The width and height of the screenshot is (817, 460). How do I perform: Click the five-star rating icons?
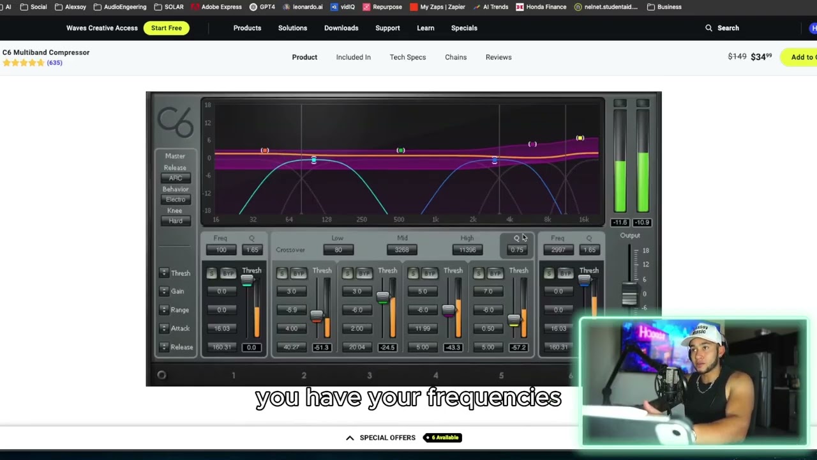point(24,63)
